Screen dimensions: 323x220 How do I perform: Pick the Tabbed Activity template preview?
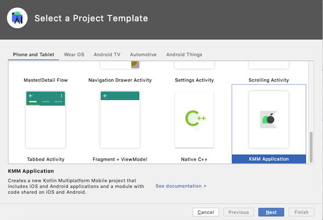coord(46,120)
